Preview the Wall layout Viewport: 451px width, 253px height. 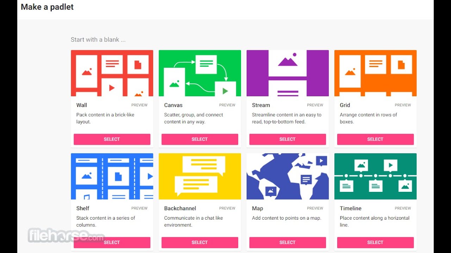click(x=140, y=105)
